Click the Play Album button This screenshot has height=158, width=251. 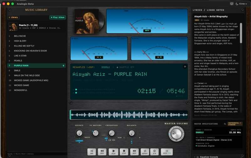pos(58,17)
